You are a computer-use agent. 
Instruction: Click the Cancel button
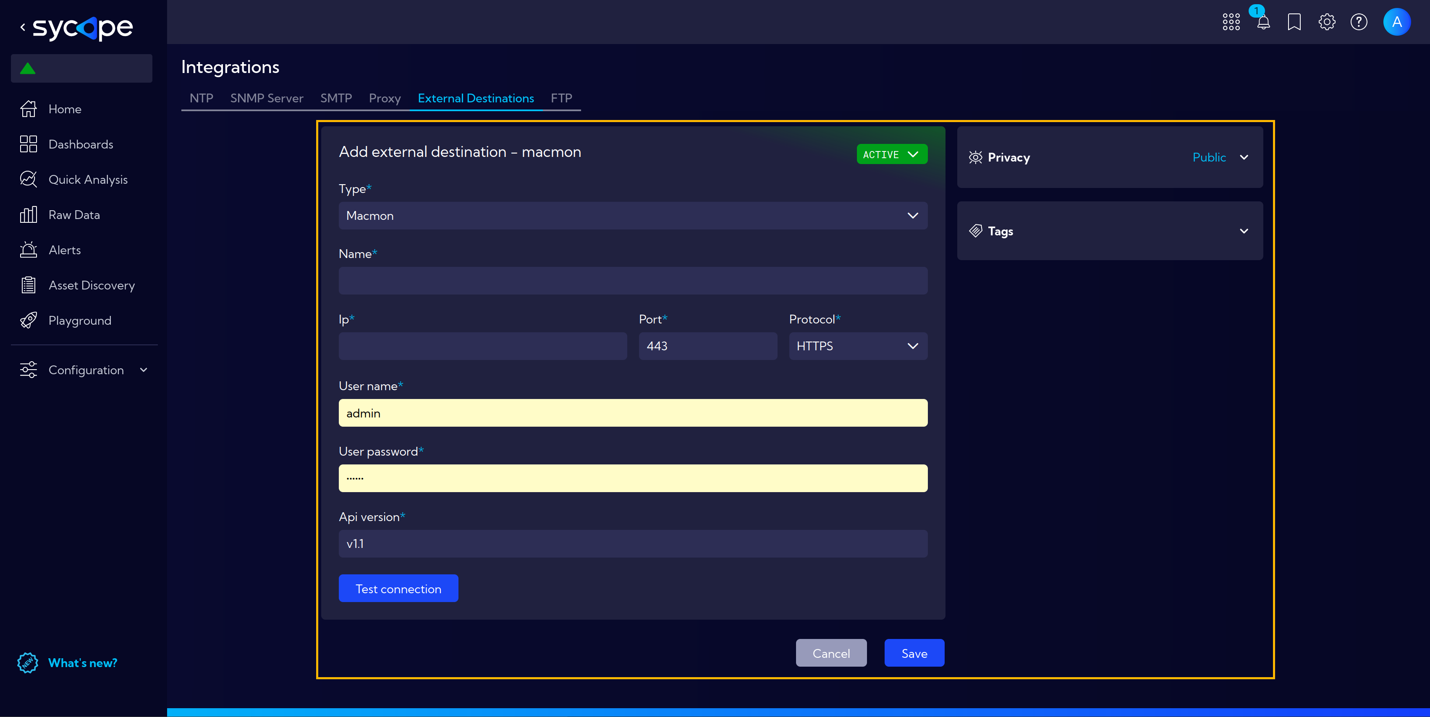[x=831, y=653]
